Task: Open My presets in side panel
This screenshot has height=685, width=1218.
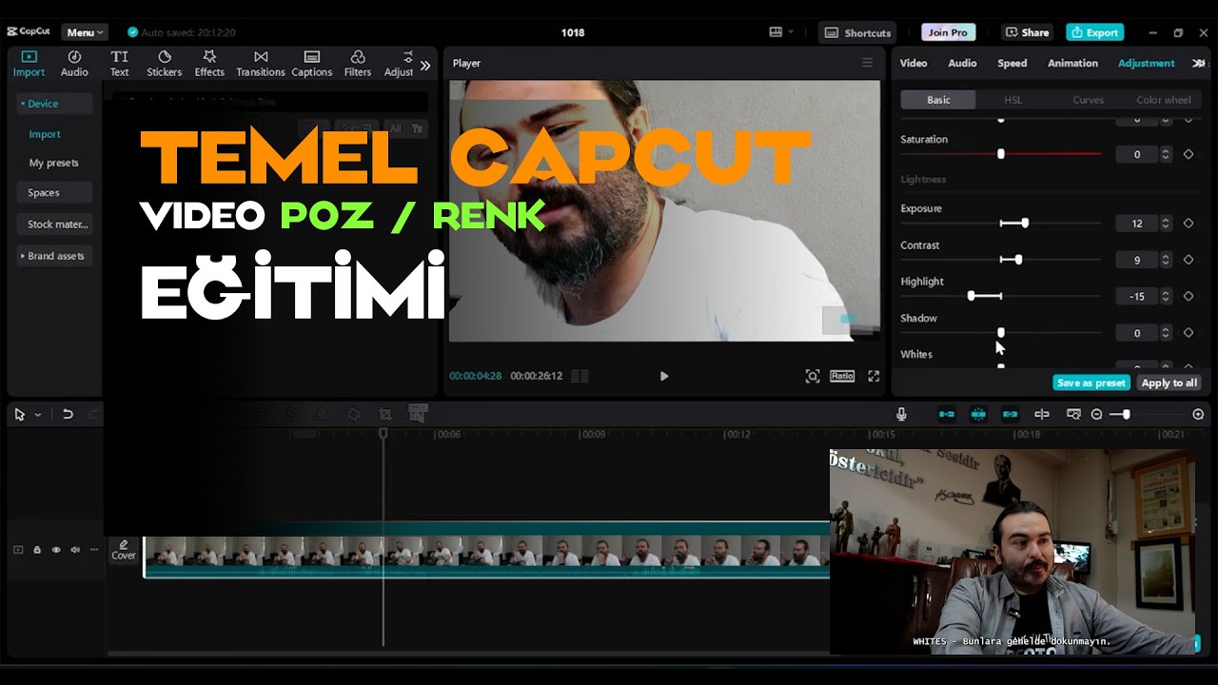Action: 53,163
